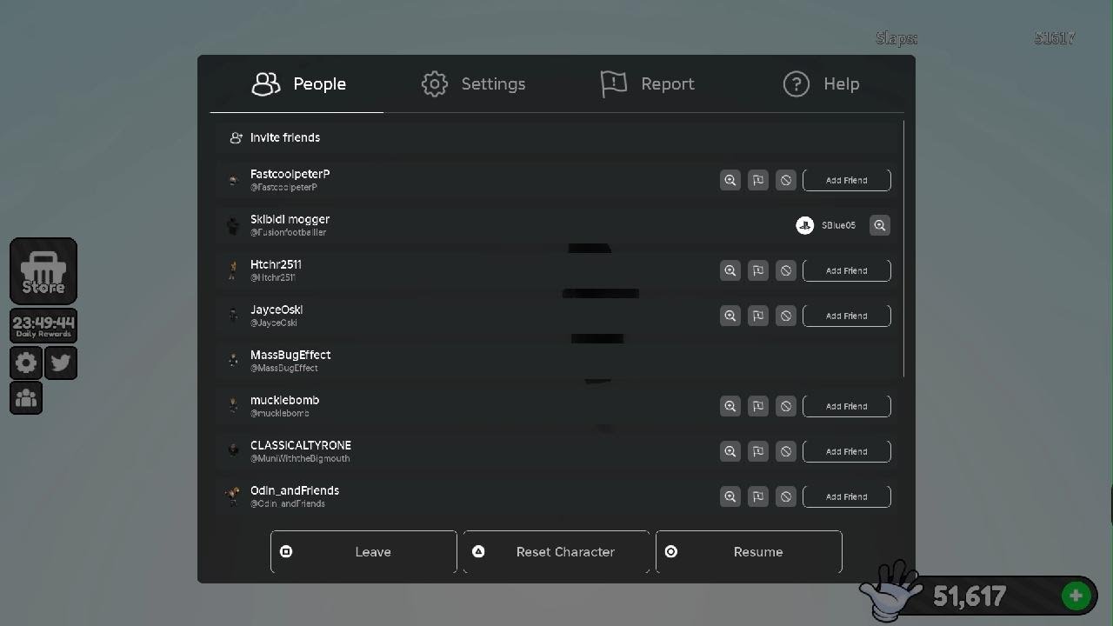Image resolution: width=1113 pixels, height=626 pixels.
Task: Add JayceOski as friend
Action: (x=847, y=316)
